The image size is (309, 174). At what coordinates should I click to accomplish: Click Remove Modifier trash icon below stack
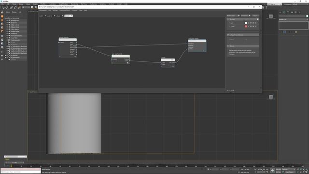[292, 32]
